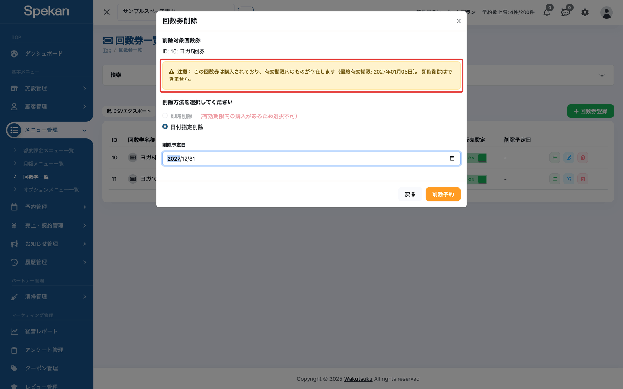Close the 回数券削除 dialog
The width and height of the screenshot is (623, 389).
459,21
